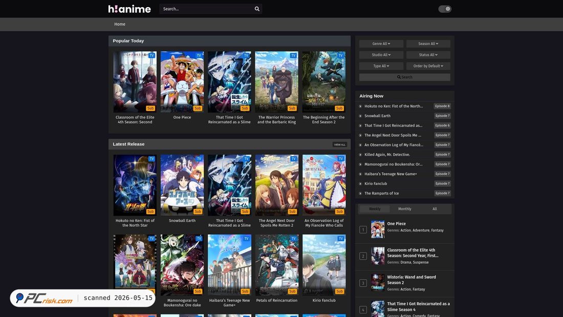Viewport: 563px width, 317px height.
Task: Click Killed Again, Mr. Detective. link
Action: coord(387,155)
